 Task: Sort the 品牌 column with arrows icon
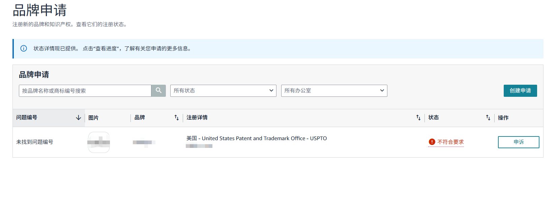(x=177, y=118)
